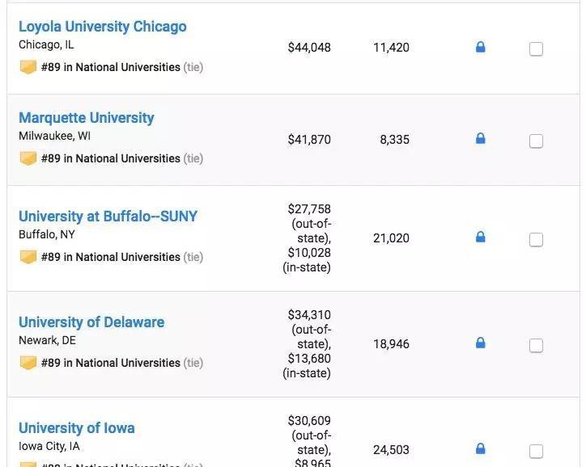586x467 pixels.
Task: Go to University at Buffalo--SUNY page
Action: pyautogui.click(x=108, y=217)
